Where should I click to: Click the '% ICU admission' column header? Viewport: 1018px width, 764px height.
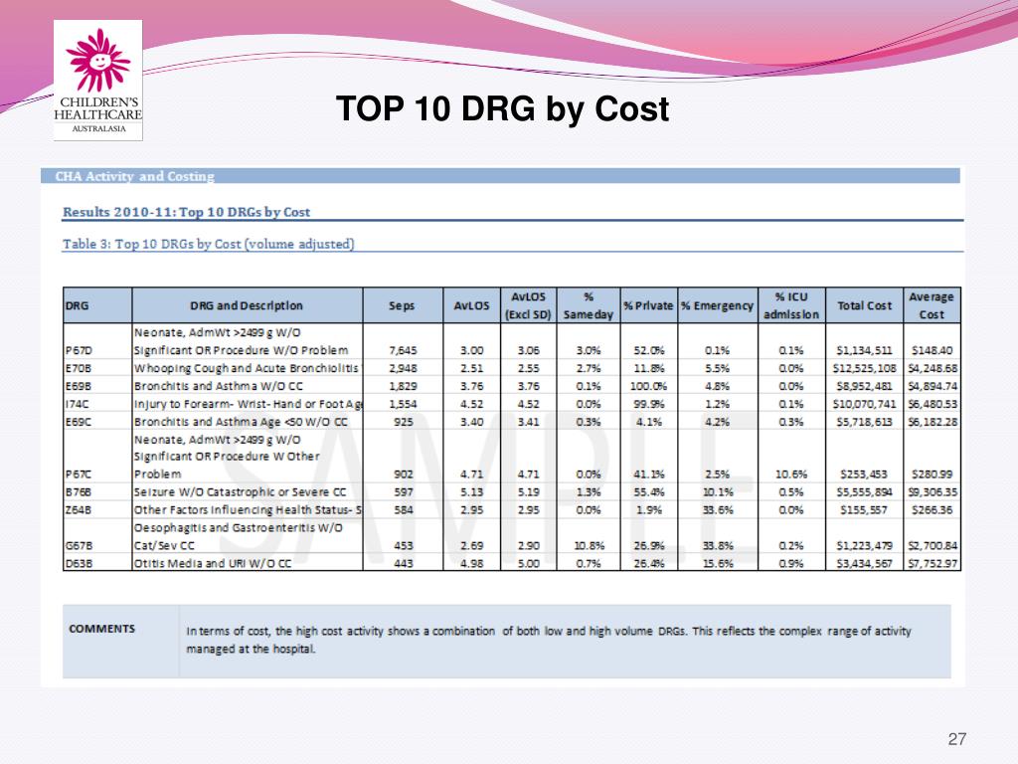pos(792,305)
